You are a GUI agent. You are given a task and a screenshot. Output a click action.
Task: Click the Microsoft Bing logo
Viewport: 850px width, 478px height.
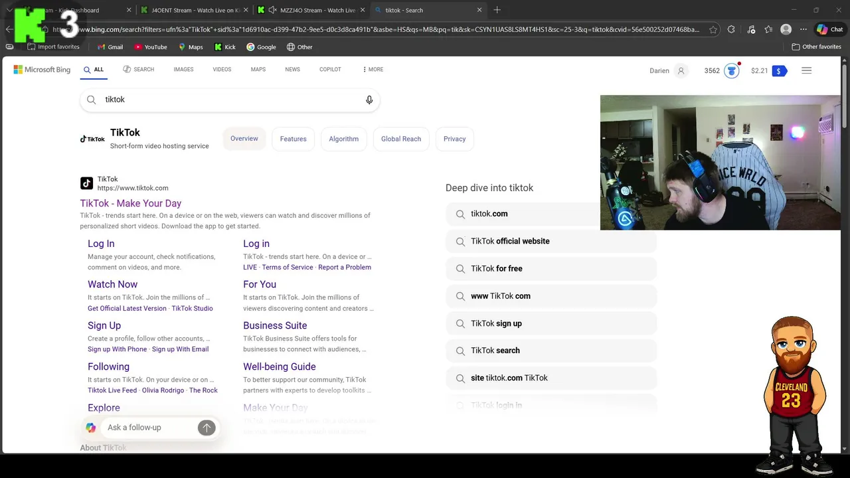[x=42, y=70]
